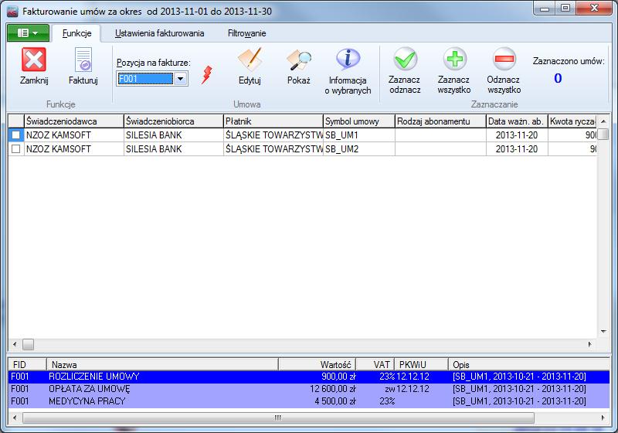Click the Fakturuj document icon
The width and height of the screenshot is (618, 433).
(x=83, y=60)
